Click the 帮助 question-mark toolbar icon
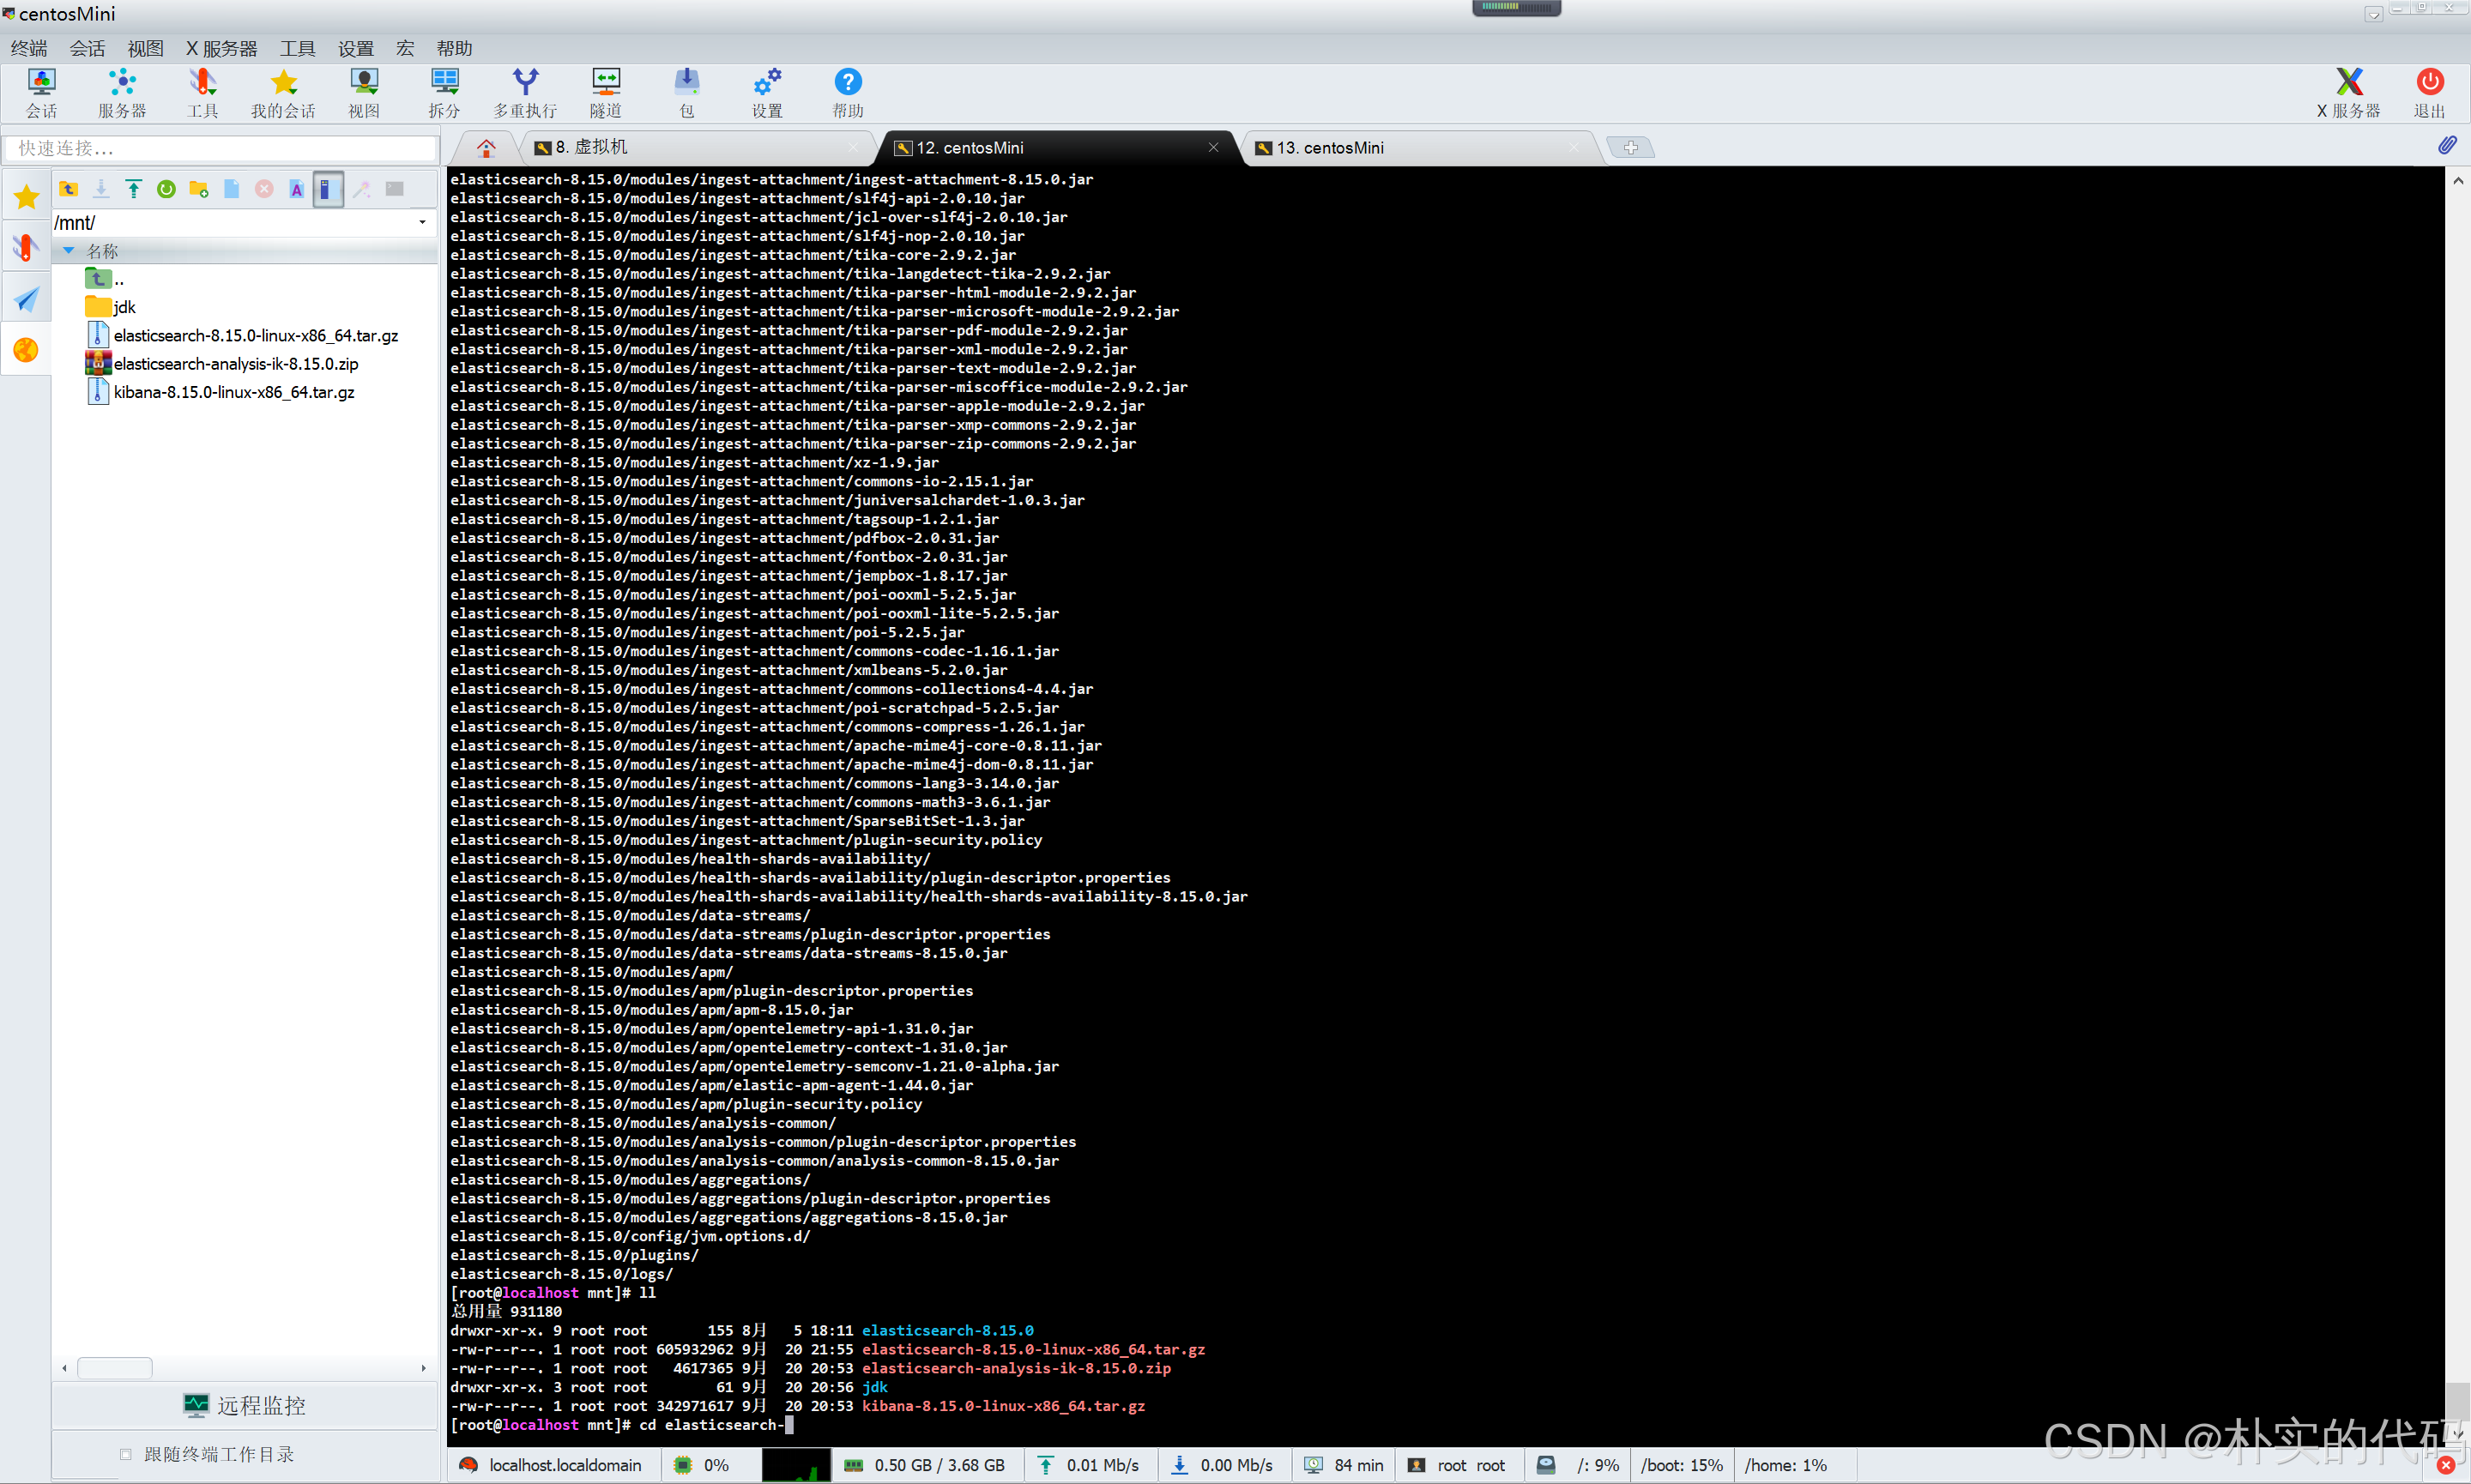The image size is (2471, 1484). point(848,93)
